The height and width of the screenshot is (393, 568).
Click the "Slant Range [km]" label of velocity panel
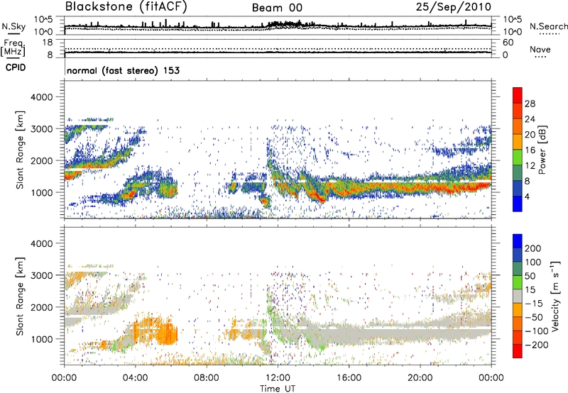[x=20, y=296]
